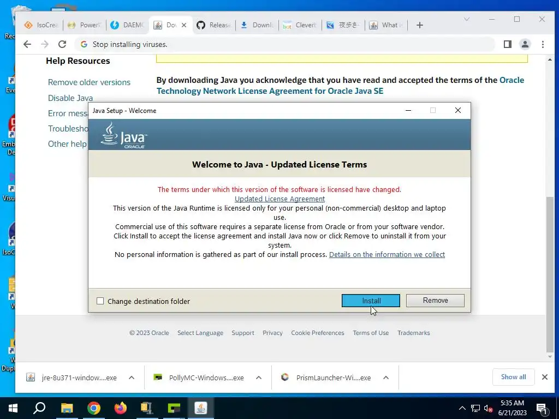Switch to the Download tab with arrow icon
The width and height of the screenshot is (559, 419).
pyautogui.click(x=257, y=25)
